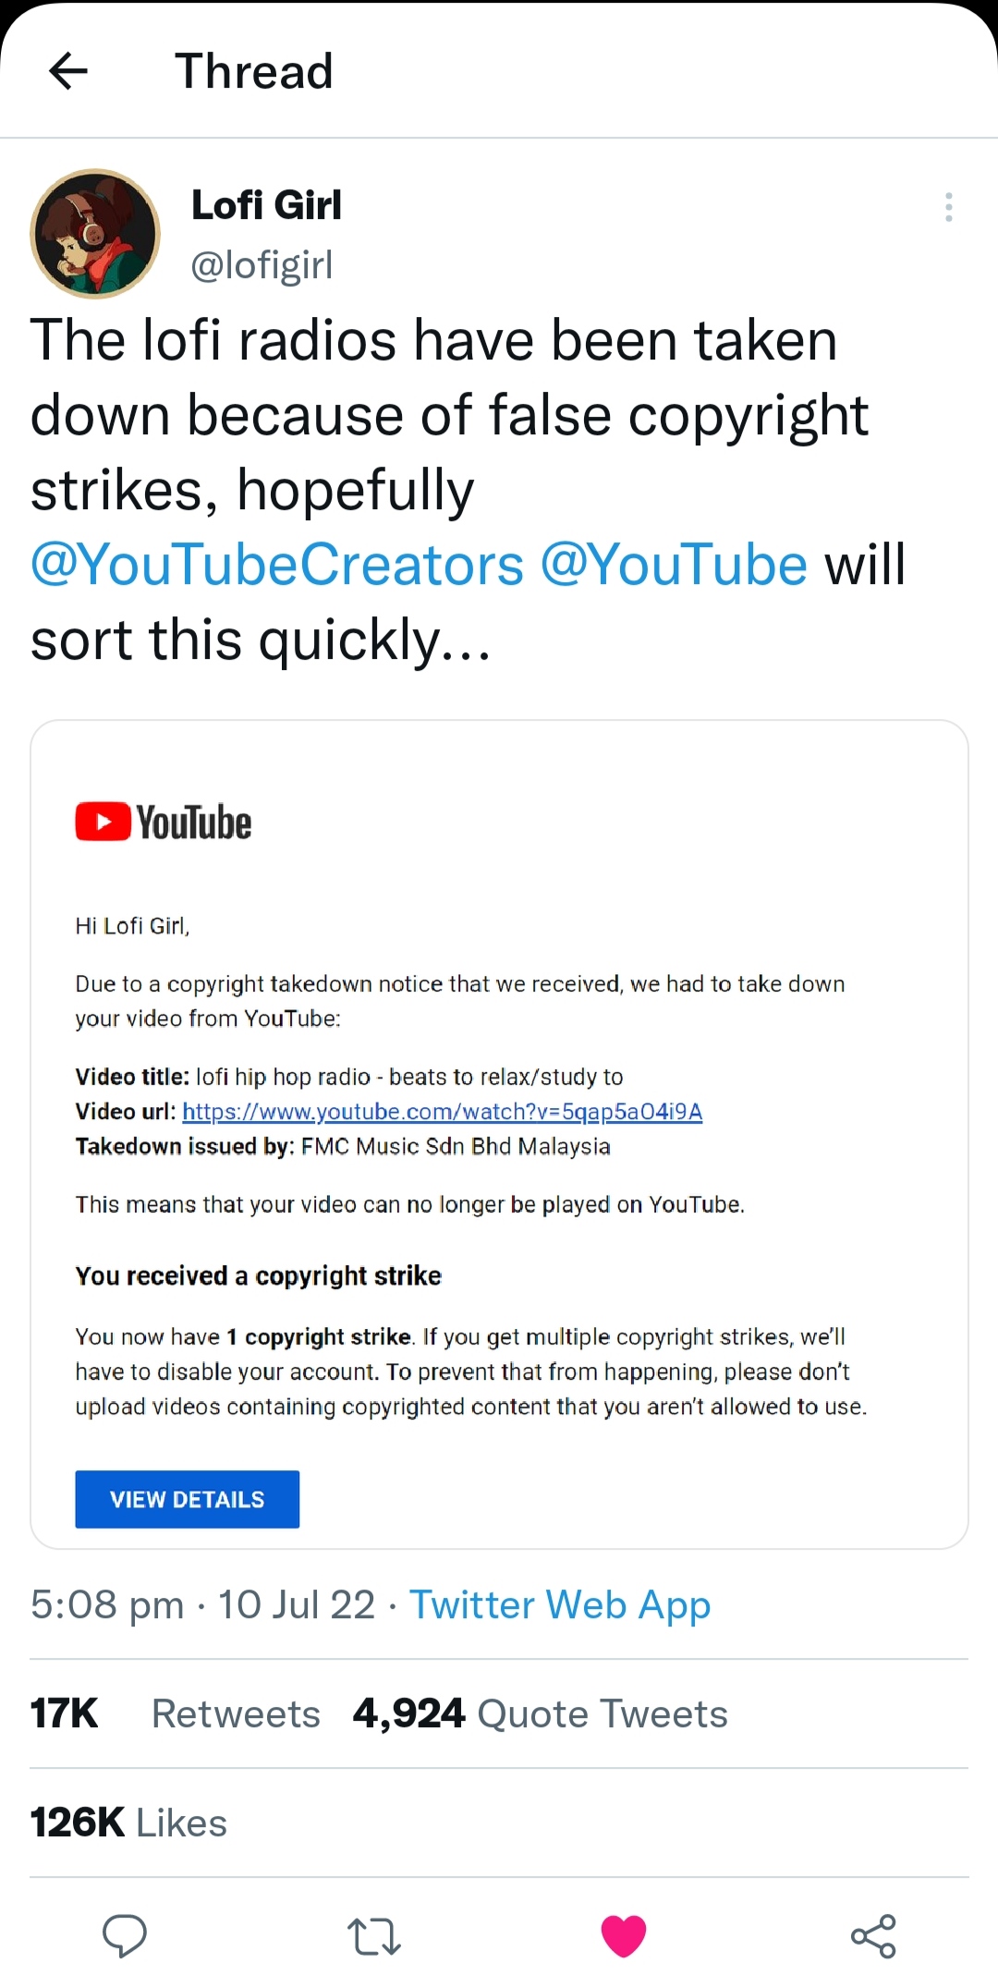View the 17K Retweets list
The image size is (998, 1987).
click(x=175, y=1714)
